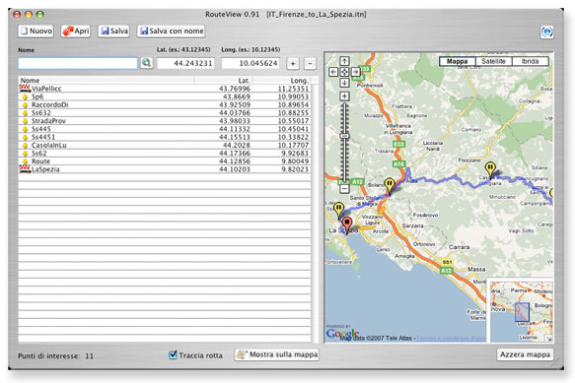Zoom in with the map plus button
575x383 pixels.
coord(344,96)
